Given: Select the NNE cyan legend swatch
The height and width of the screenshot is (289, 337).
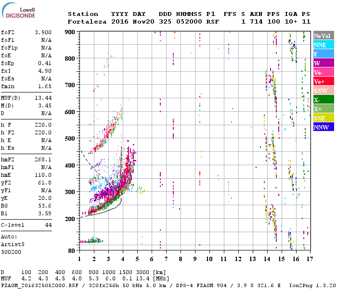Looking at the screenshot, I should (324, 45).
